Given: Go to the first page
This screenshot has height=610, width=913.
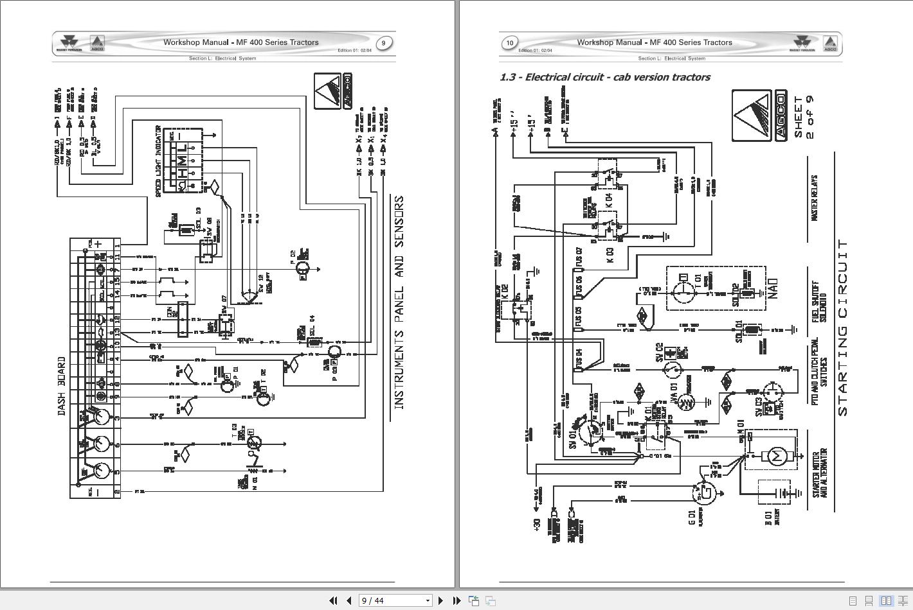Looking at the screenshot, I should (x=333, y=600).
